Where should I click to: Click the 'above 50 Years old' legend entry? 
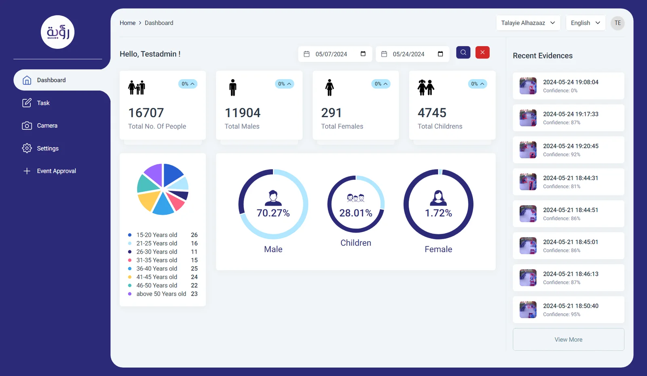(163, 294)
